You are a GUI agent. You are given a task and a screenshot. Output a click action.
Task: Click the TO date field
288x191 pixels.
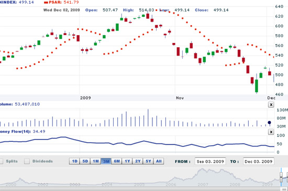point(259,162)
